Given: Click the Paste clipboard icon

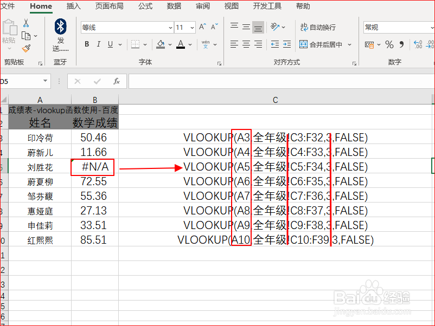Looking at the screenshot, I should click(9, 27).
